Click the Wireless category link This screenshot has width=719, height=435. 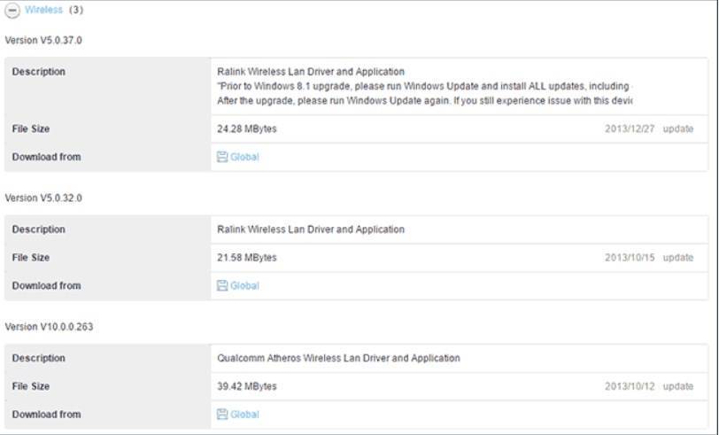pos(43,11)
